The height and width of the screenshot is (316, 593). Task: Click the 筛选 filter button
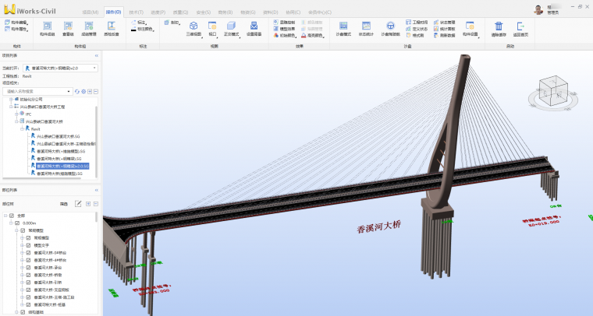tap(64, 204)
